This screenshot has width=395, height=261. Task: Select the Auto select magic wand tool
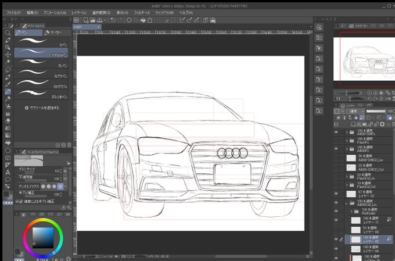8,62
